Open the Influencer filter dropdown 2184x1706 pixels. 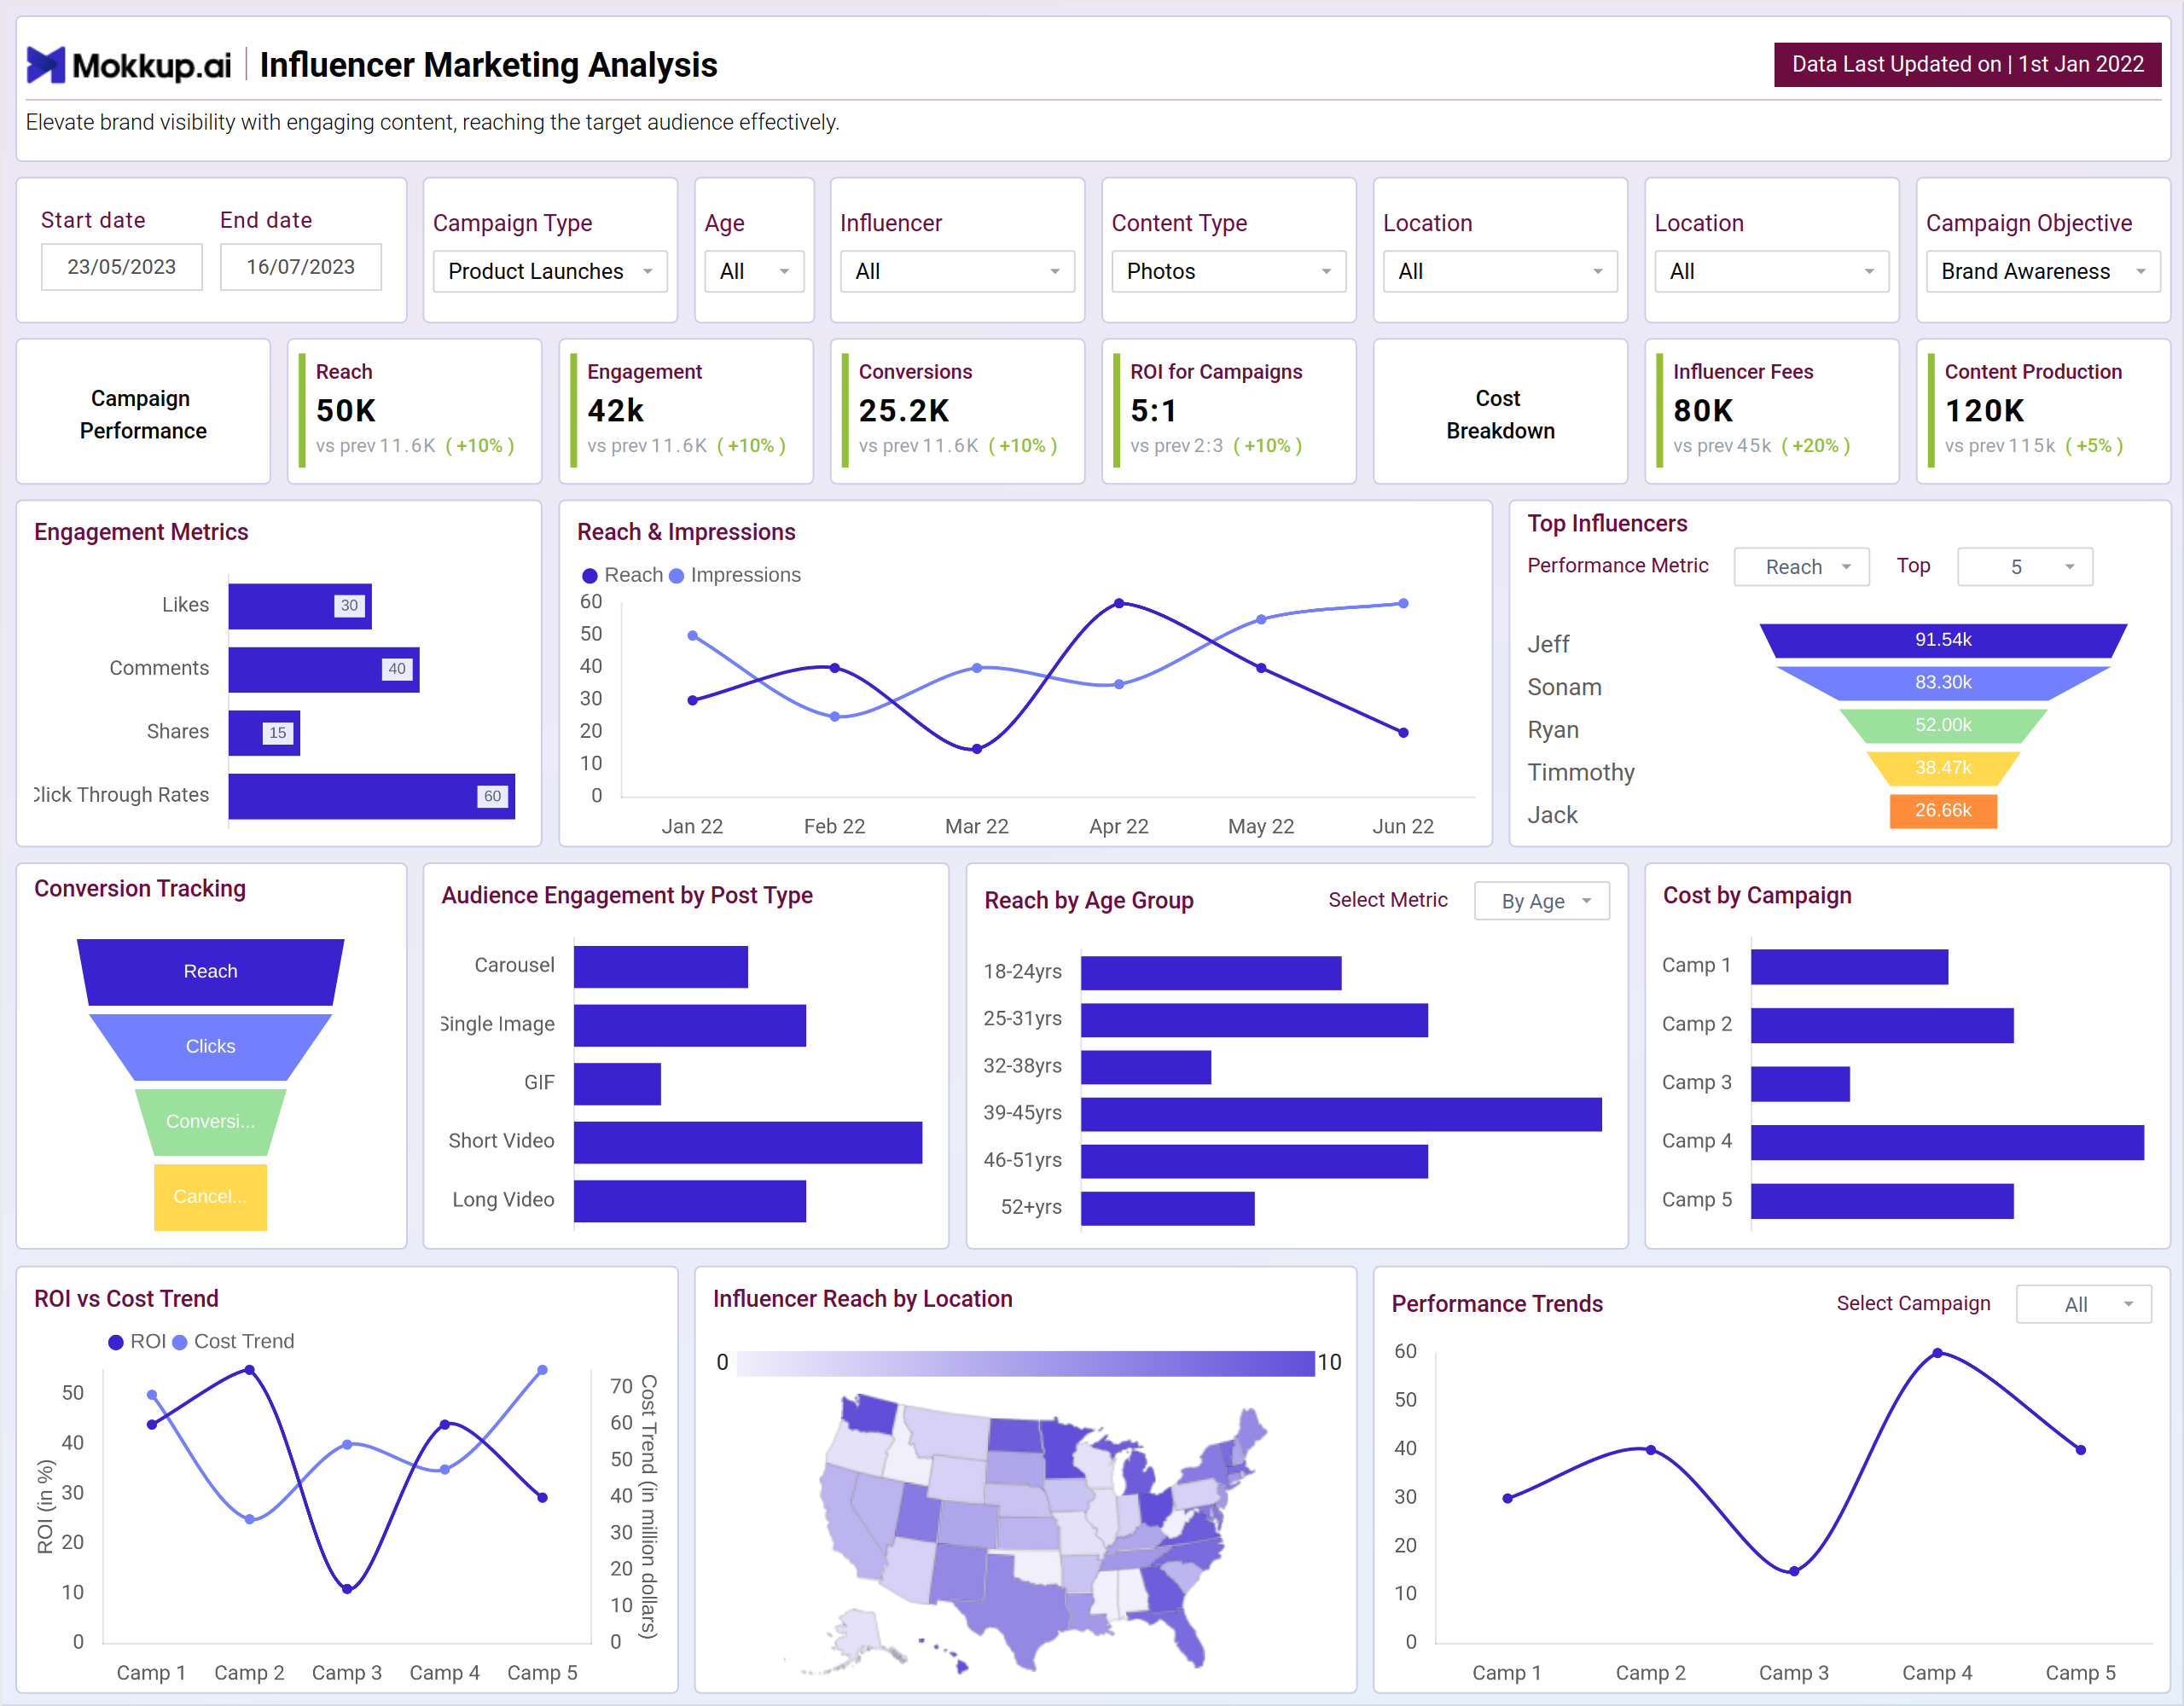click(957, 271)
